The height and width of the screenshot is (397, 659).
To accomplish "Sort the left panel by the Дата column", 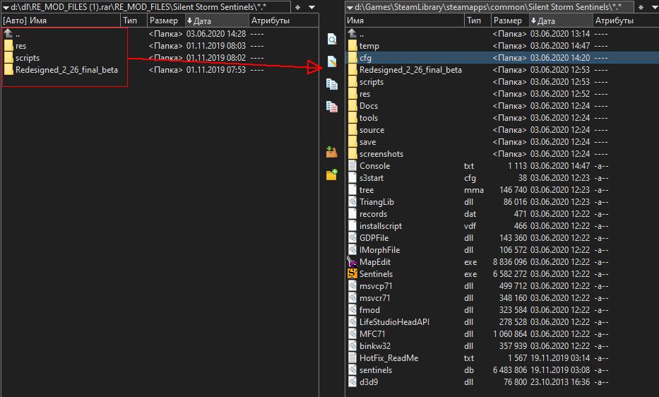I will (x=217, y=20).
